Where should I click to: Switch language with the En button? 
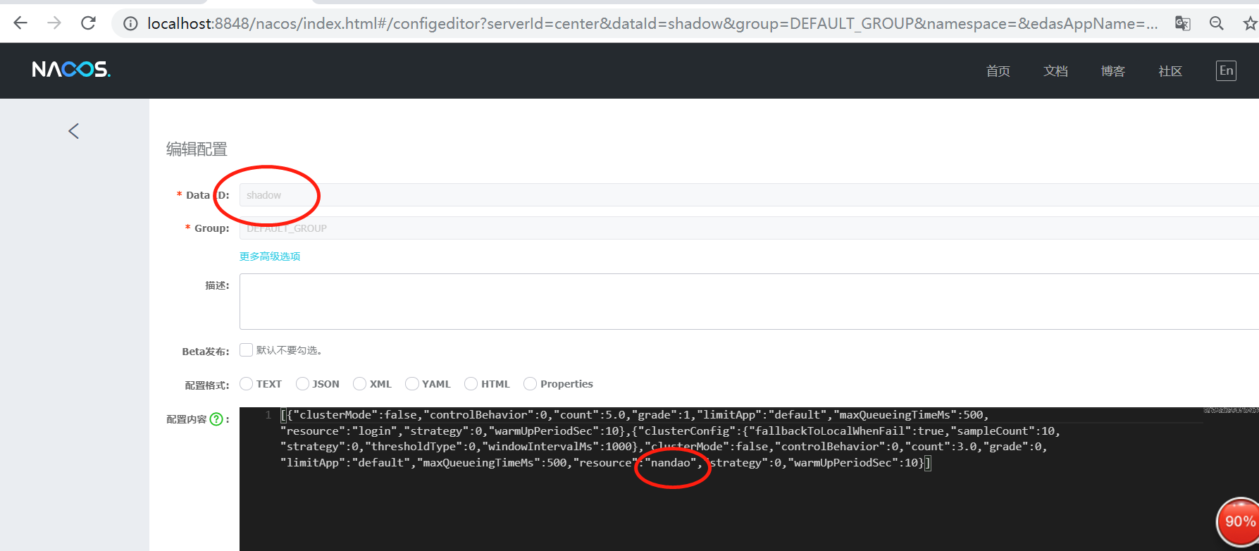pyautogui.click(x=1227, y=70)
